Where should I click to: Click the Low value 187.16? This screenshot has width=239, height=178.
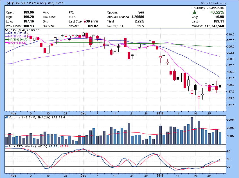click(x=28, y=21)
